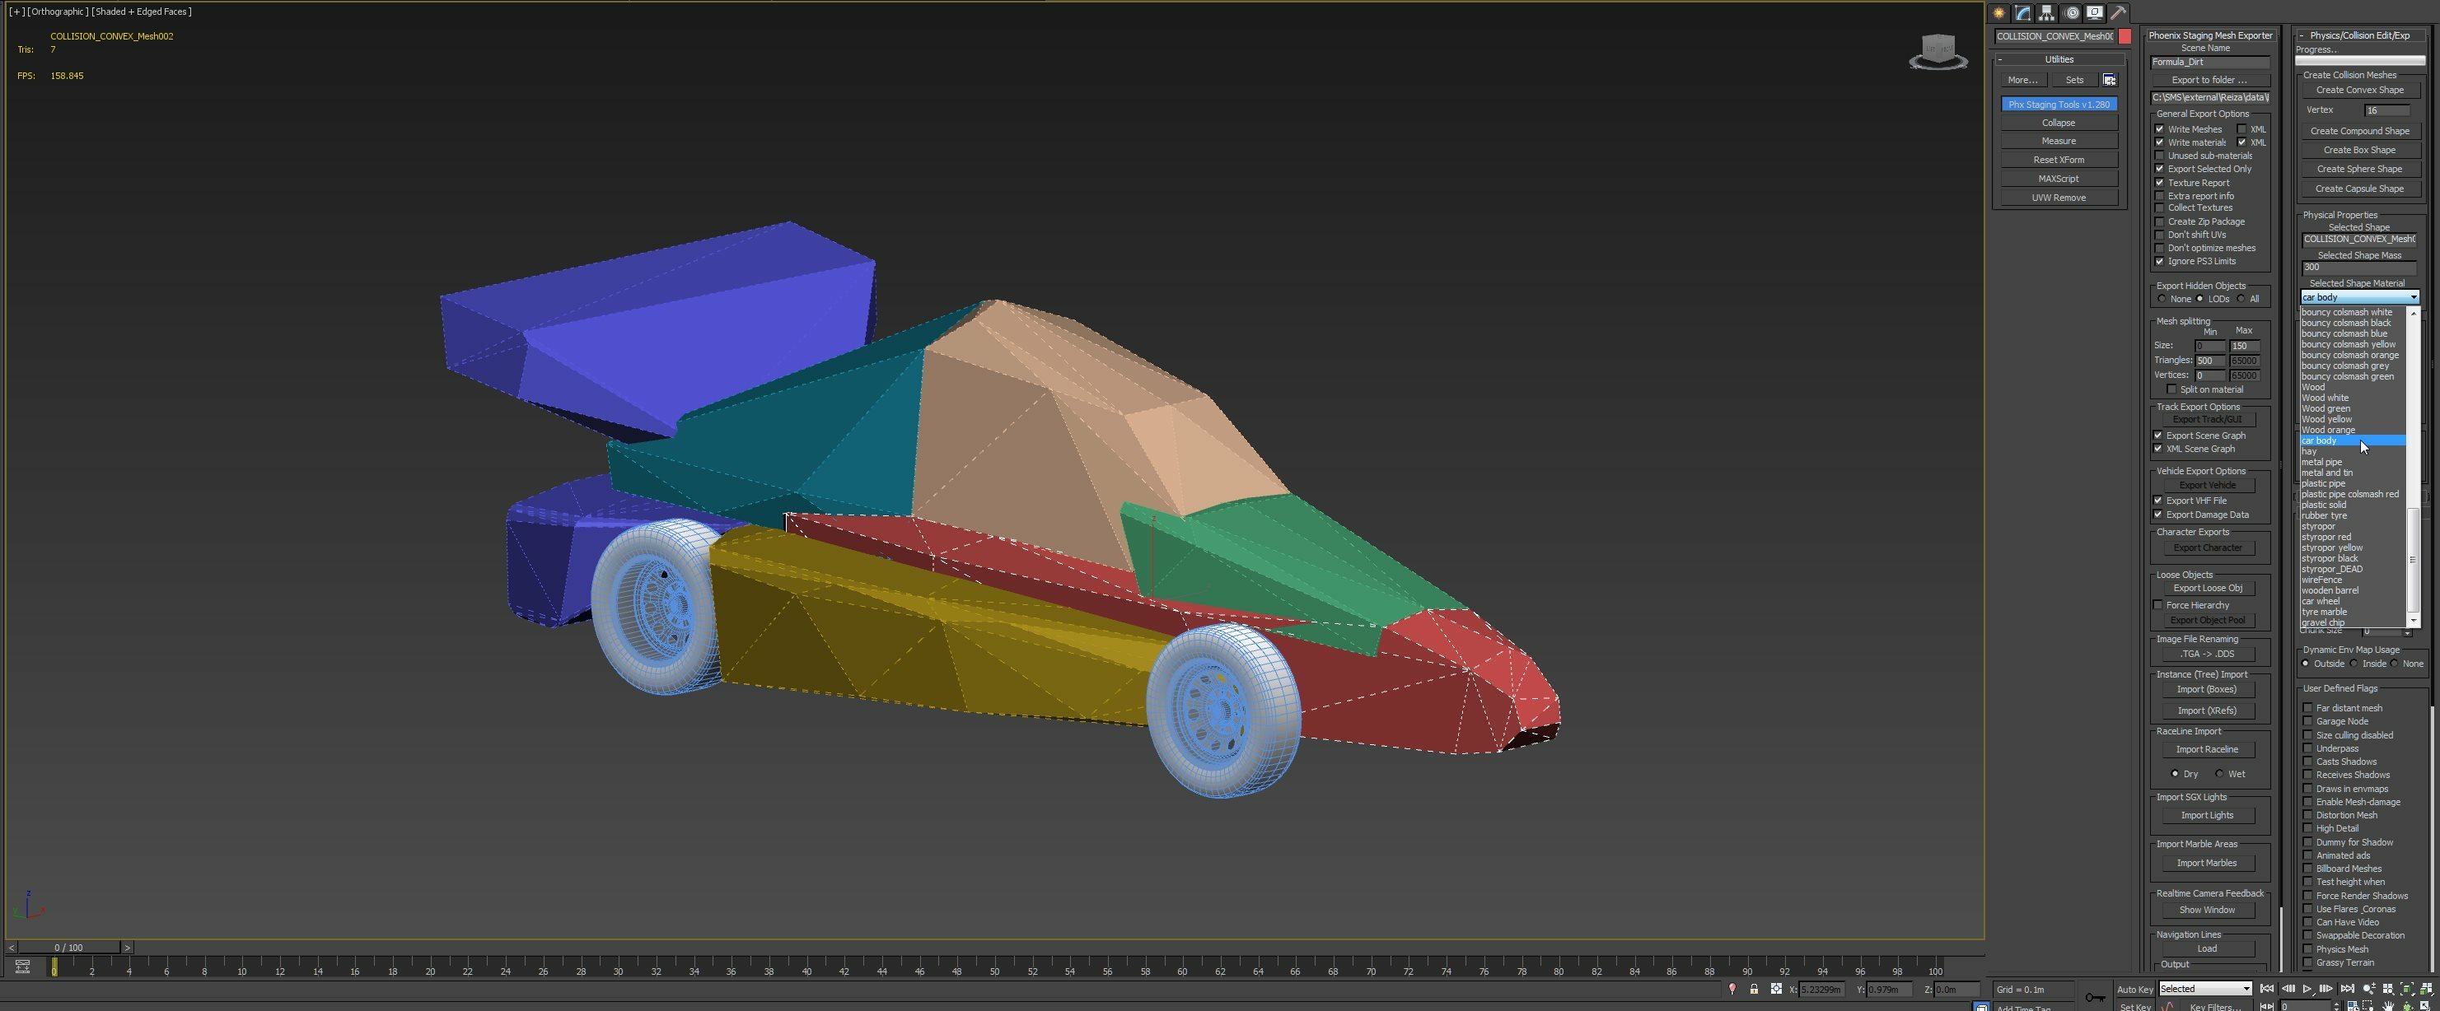2440x1011 pixels.
Task: Uncheck the Export Selected Only checkbox
Action: click(2160, 170)
